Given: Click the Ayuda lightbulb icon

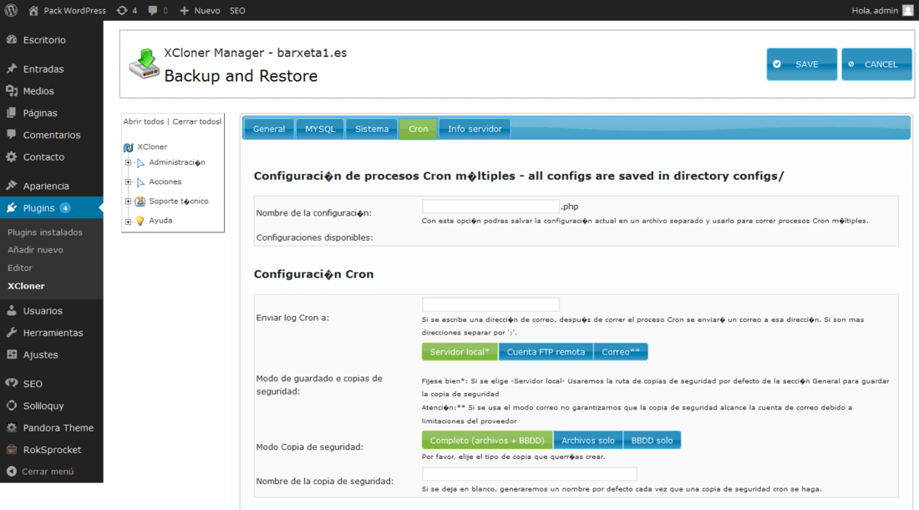Looking at the screenshot, I should [140, 221].
